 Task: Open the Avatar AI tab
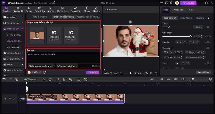(18, 9)
